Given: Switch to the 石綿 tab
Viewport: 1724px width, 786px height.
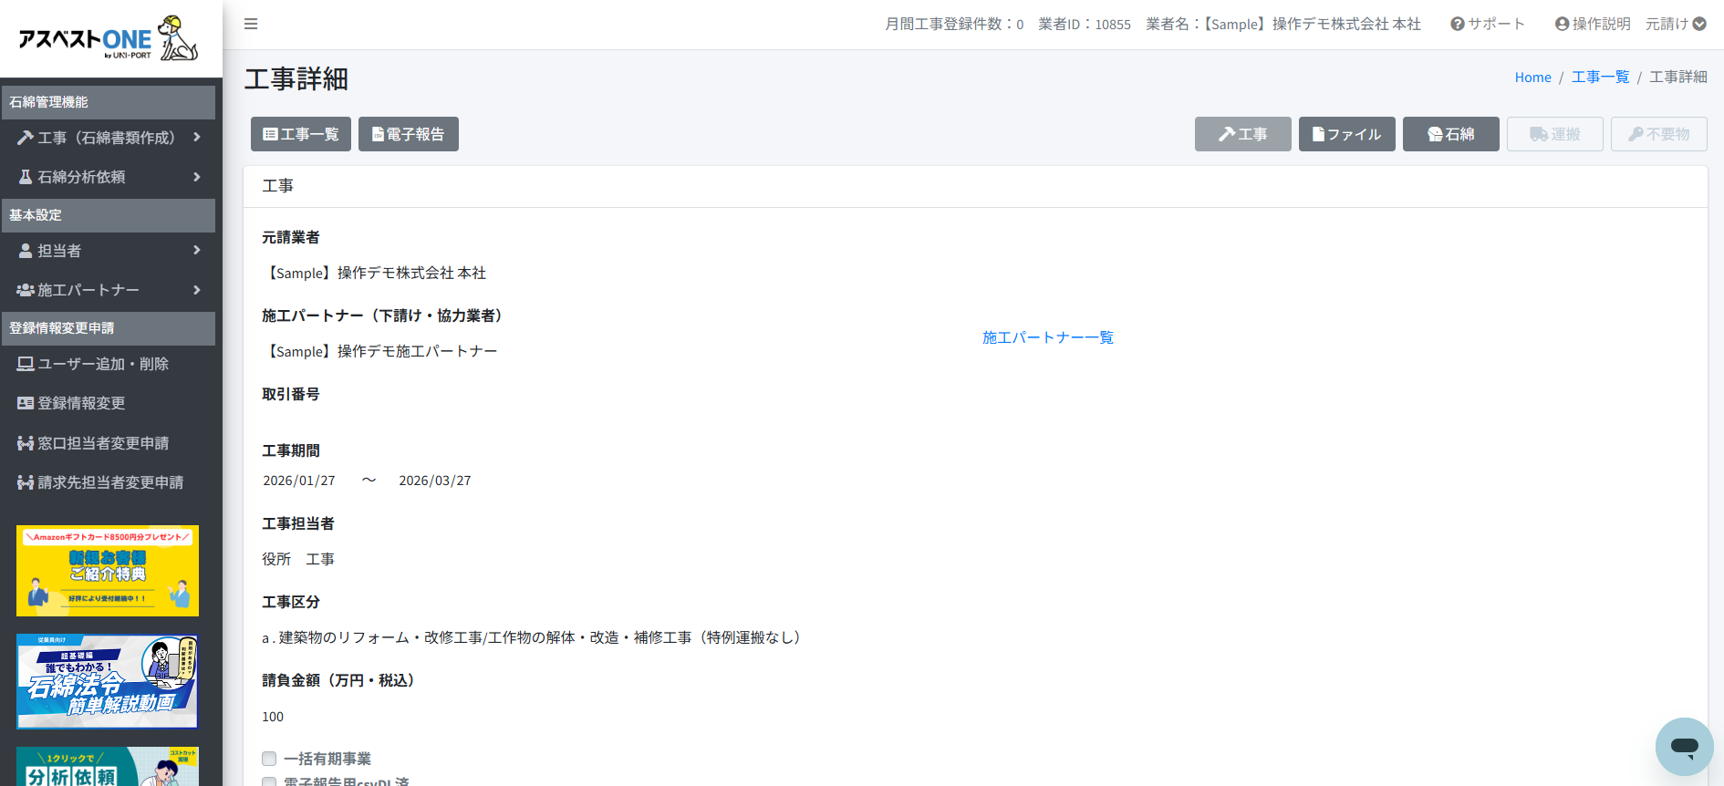Looking at the screenshot, I should pos(1450,134).
